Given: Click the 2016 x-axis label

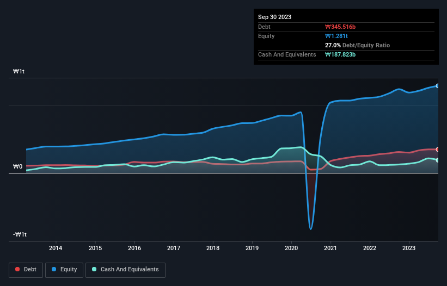Looking at the screenshot, I should click(x=134, y=248).
